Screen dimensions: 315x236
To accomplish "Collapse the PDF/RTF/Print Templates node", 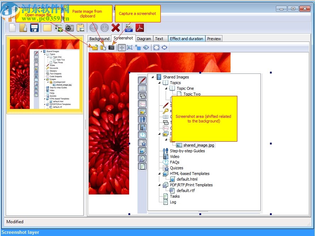I will [x=159, y=185].
